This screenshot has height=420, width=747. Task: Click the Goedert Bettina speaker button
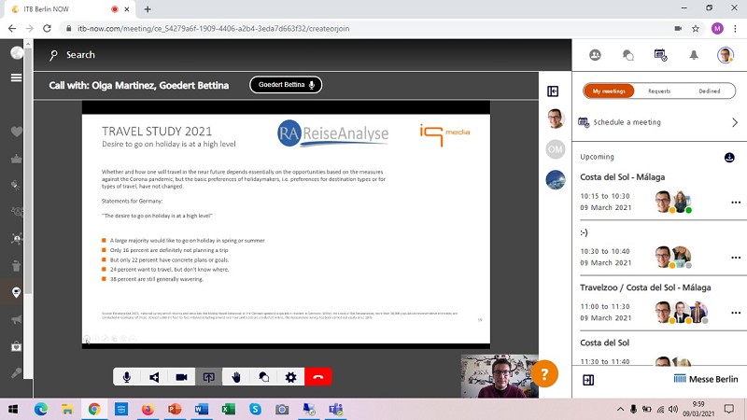[286, 85]
